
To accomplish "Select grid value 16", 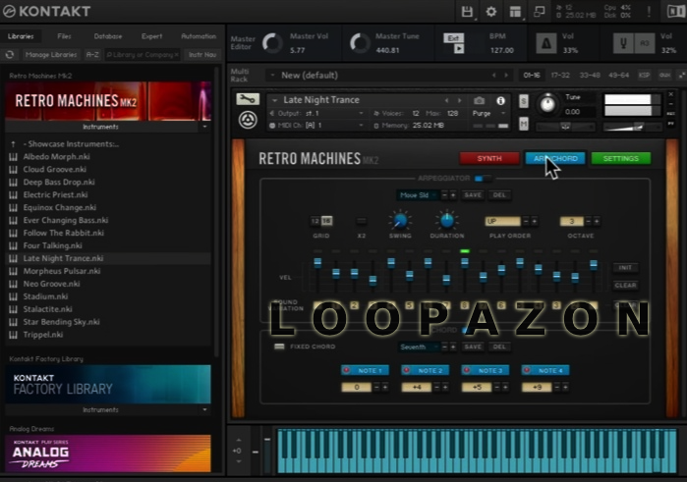I will (x=327, y=221).
